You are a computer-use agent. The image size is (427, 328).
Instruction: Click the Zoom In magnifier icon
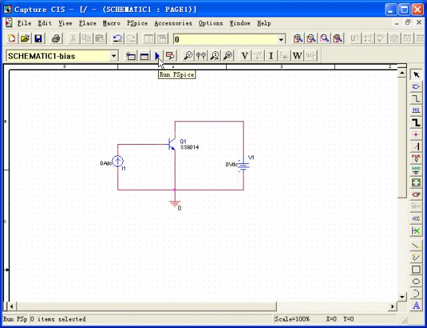click(x=298, y=39)
